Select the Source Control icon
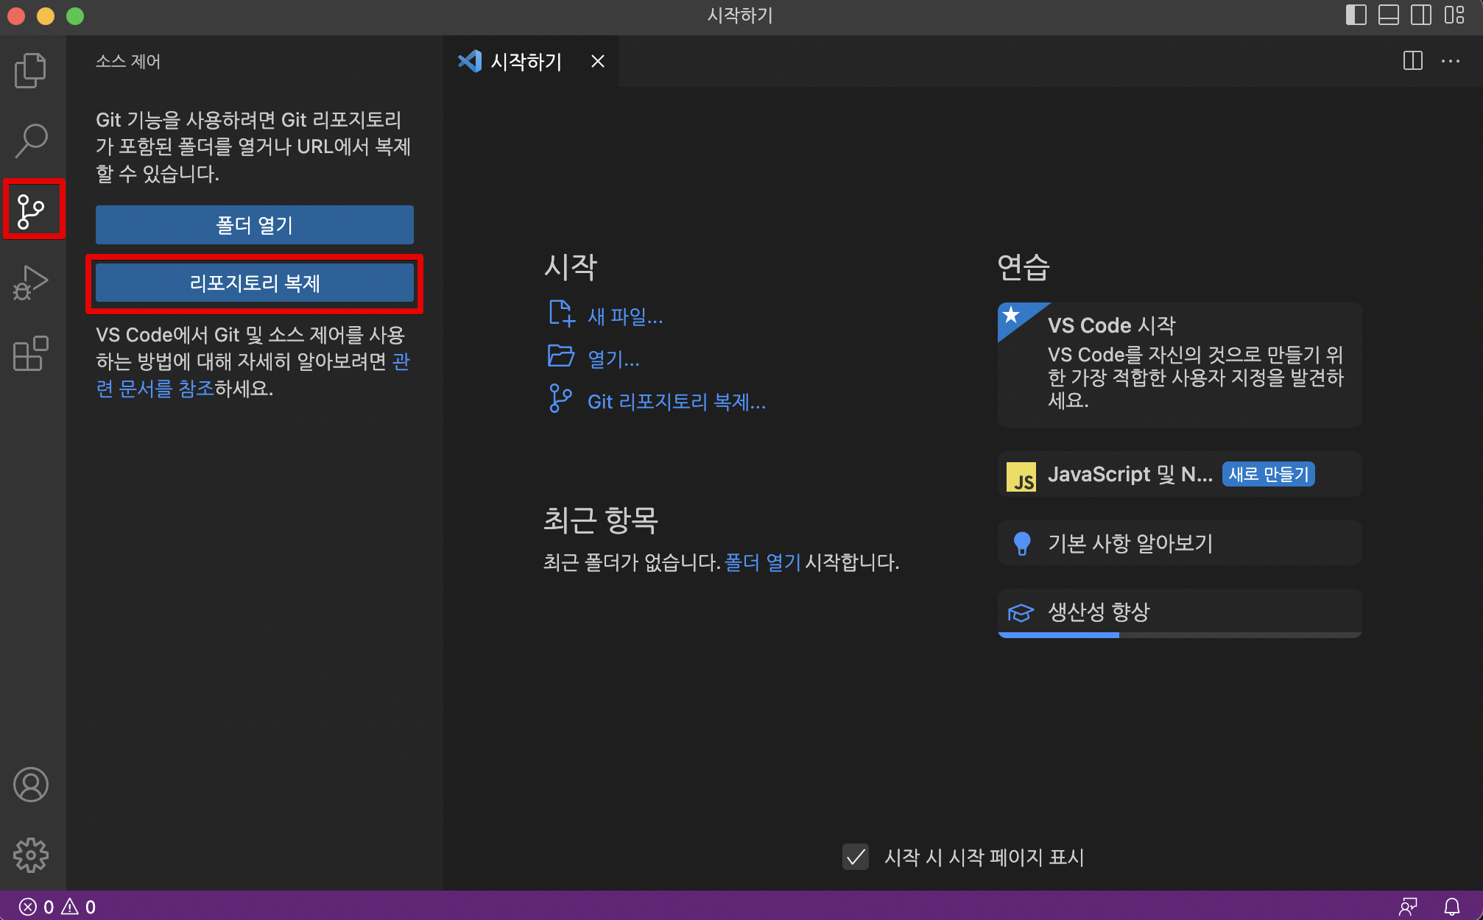 point(31,210)
